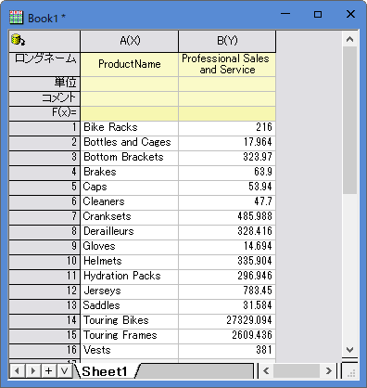
Task: Select value cell 27329.094
Action: click(x=227, y=321)
